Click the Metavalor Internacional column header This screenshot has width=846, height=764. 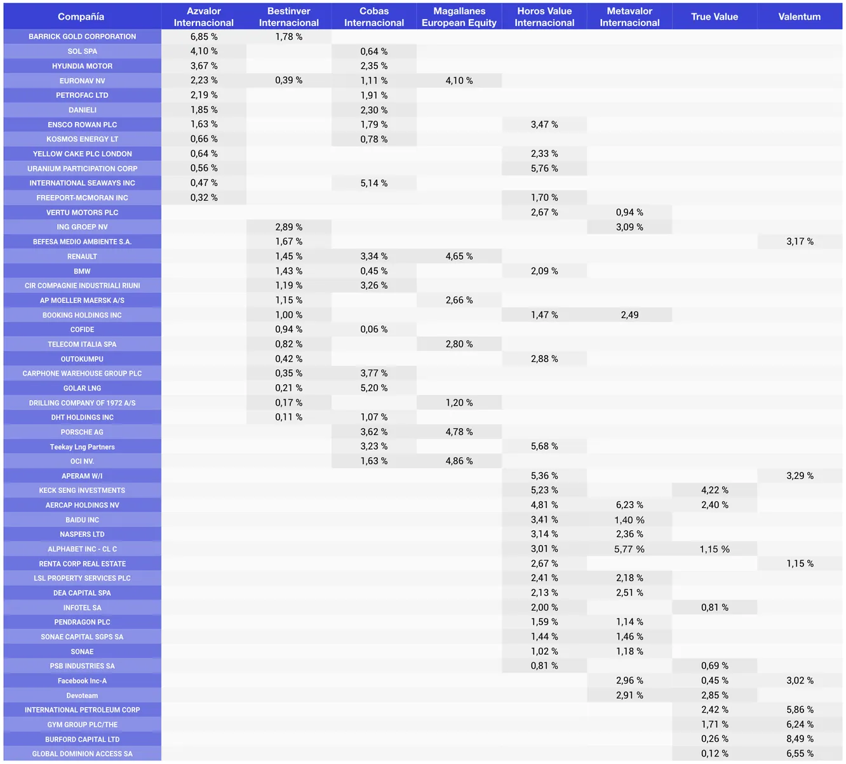tap(629, 17)
